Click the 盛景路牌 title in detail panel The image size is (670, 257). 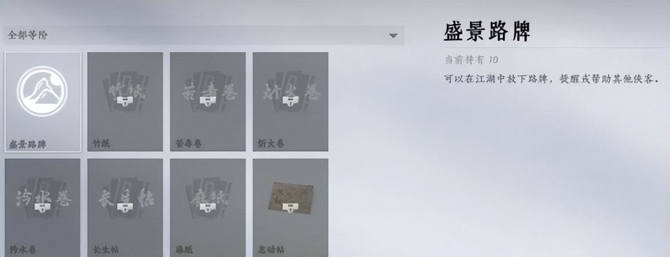(487, 31)
